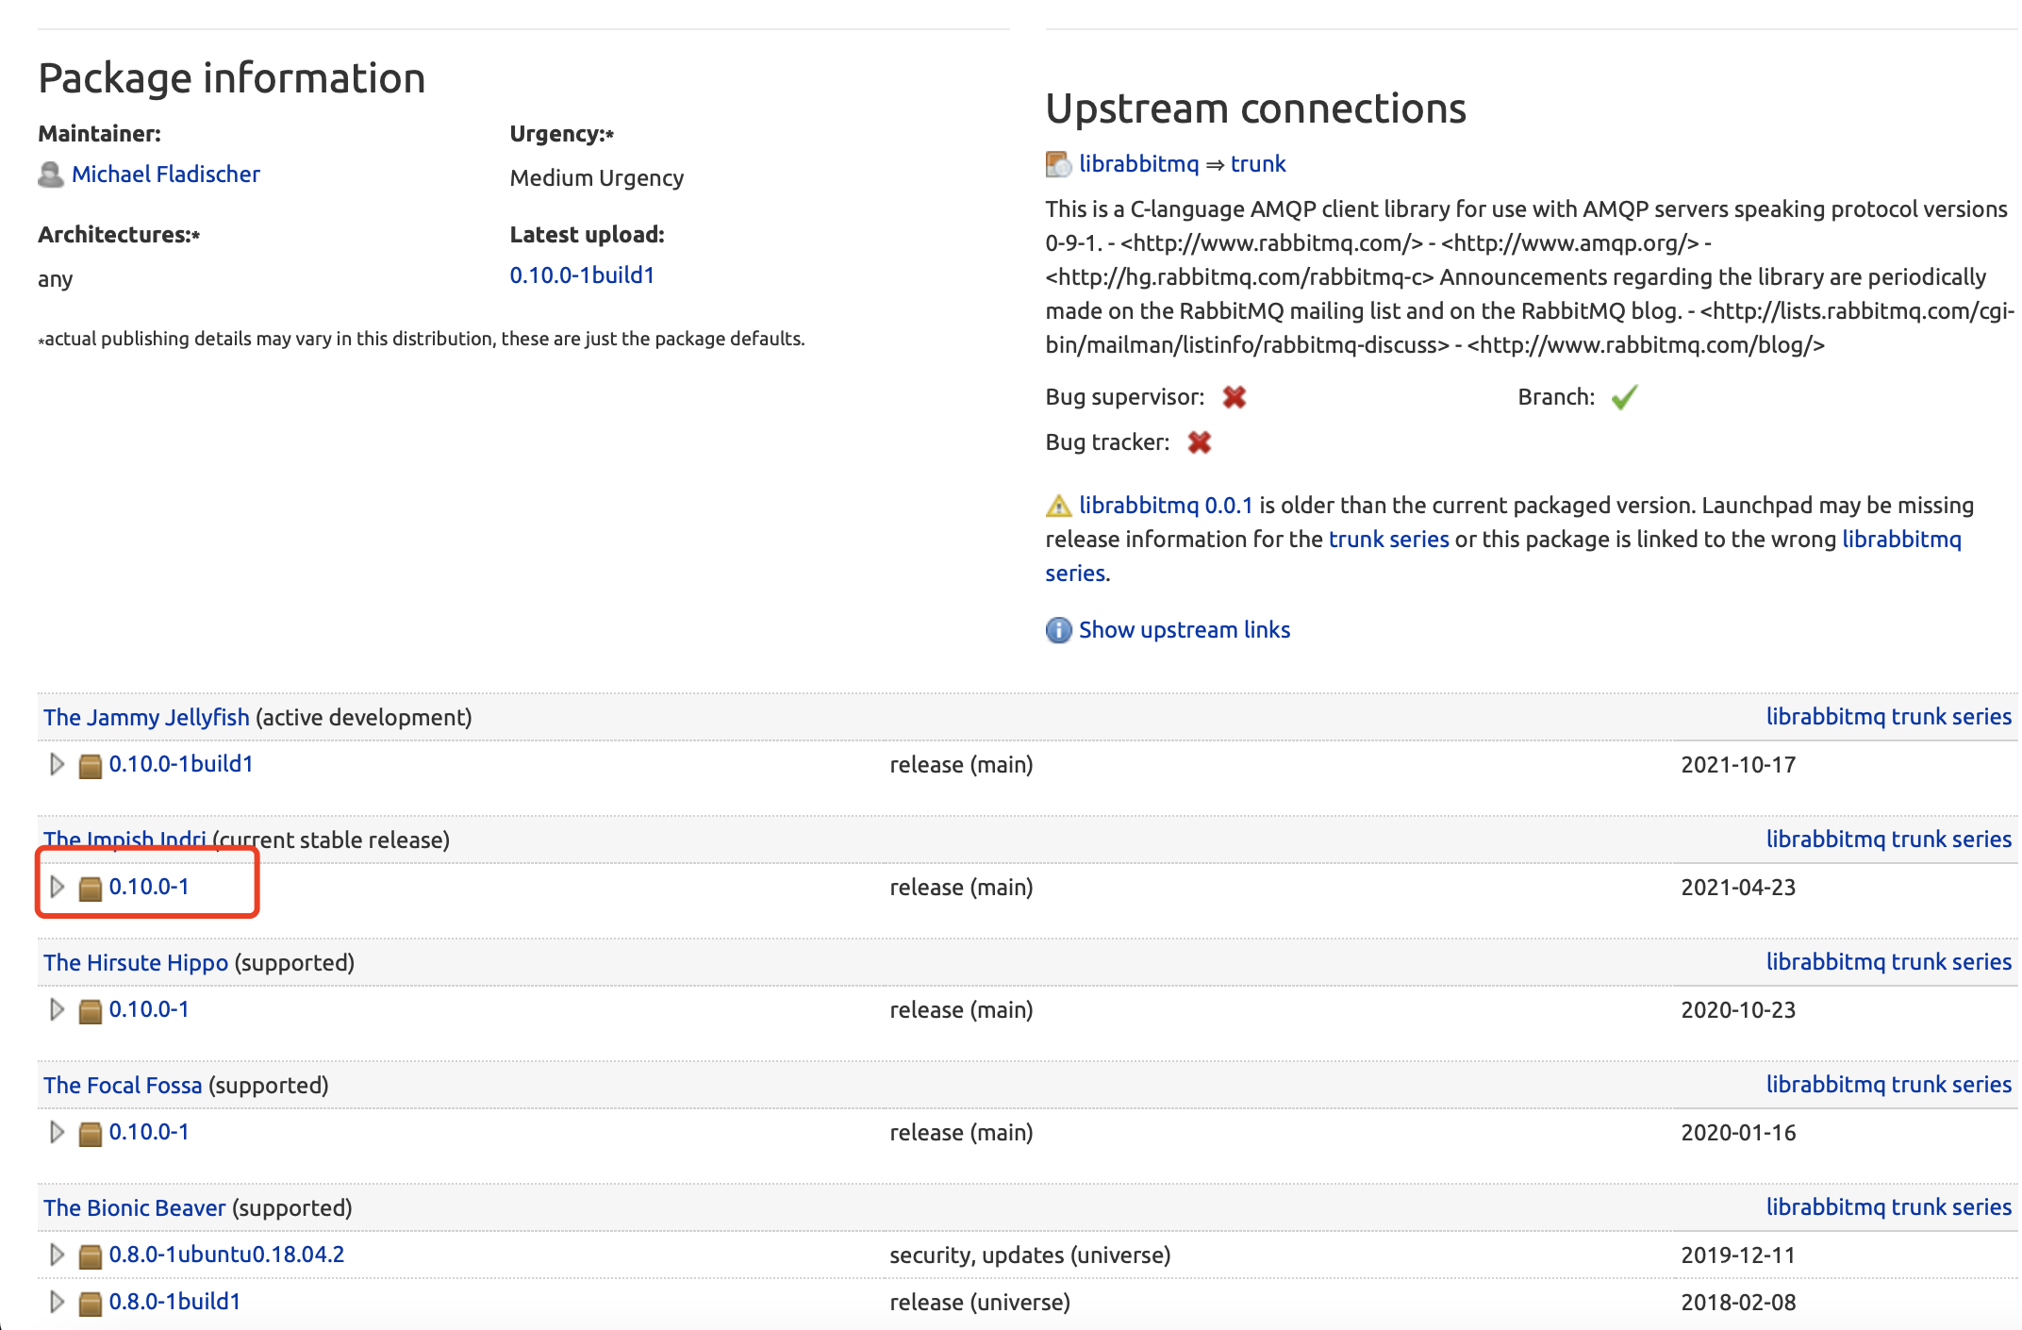Click package icon for 0.8.0-1ubuntu0.18.04.2
Screen dimensions: 2022x1330
pos(90,1255)
